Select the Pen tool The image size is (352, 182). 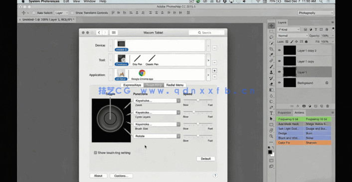coord(271,107)
